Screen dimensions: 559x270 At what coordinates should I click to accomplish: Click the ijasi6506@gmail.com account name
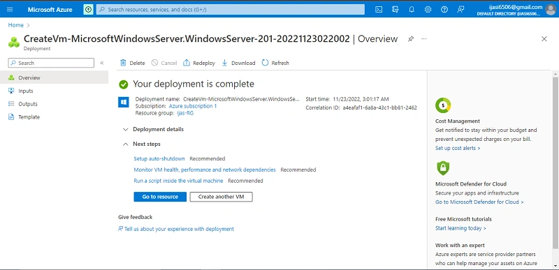pyautogui.click(x=515, y=7)
